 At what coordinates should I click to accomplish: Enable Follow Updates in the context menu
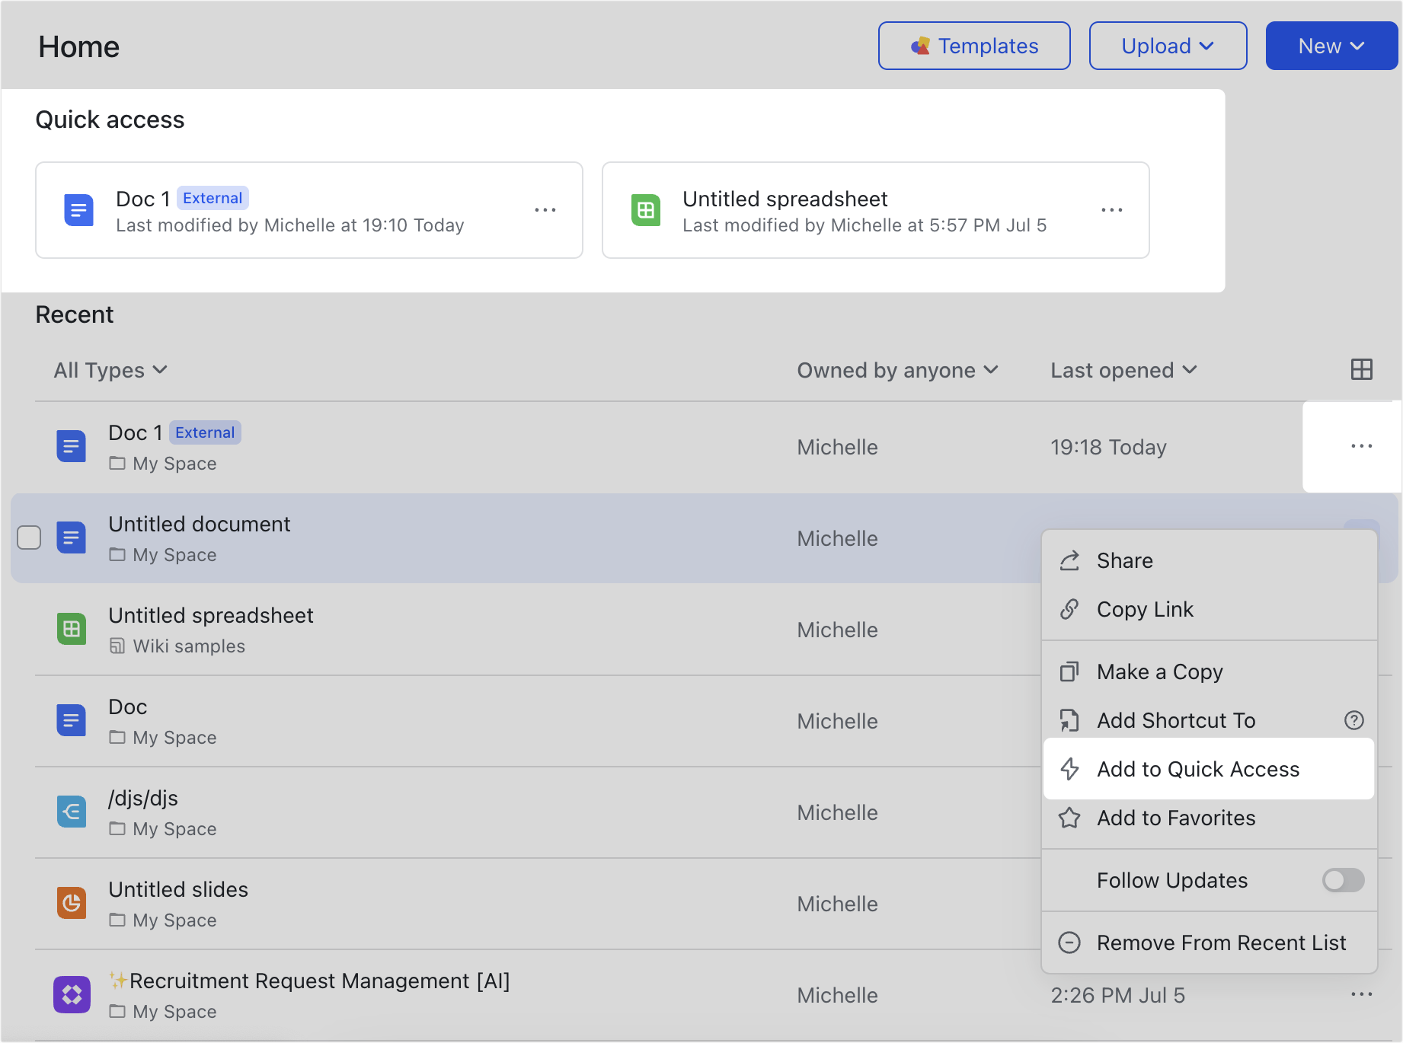click(x=1343, y=881)
